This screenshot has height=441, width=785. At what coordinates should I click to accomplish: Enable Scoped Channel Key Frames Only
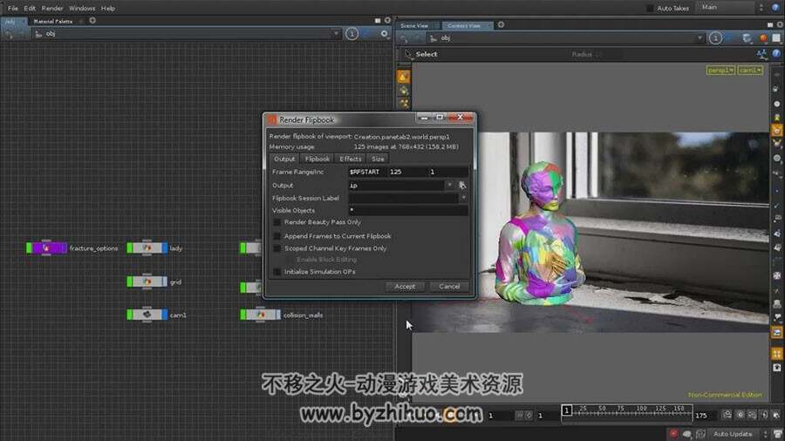276,248
